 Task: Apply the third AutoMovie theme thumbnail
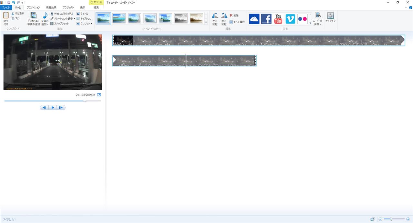click(x=135, y=18)
